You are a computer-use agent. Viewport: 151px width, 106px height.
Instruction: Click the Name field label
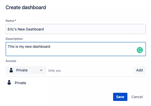pos(10,21)
